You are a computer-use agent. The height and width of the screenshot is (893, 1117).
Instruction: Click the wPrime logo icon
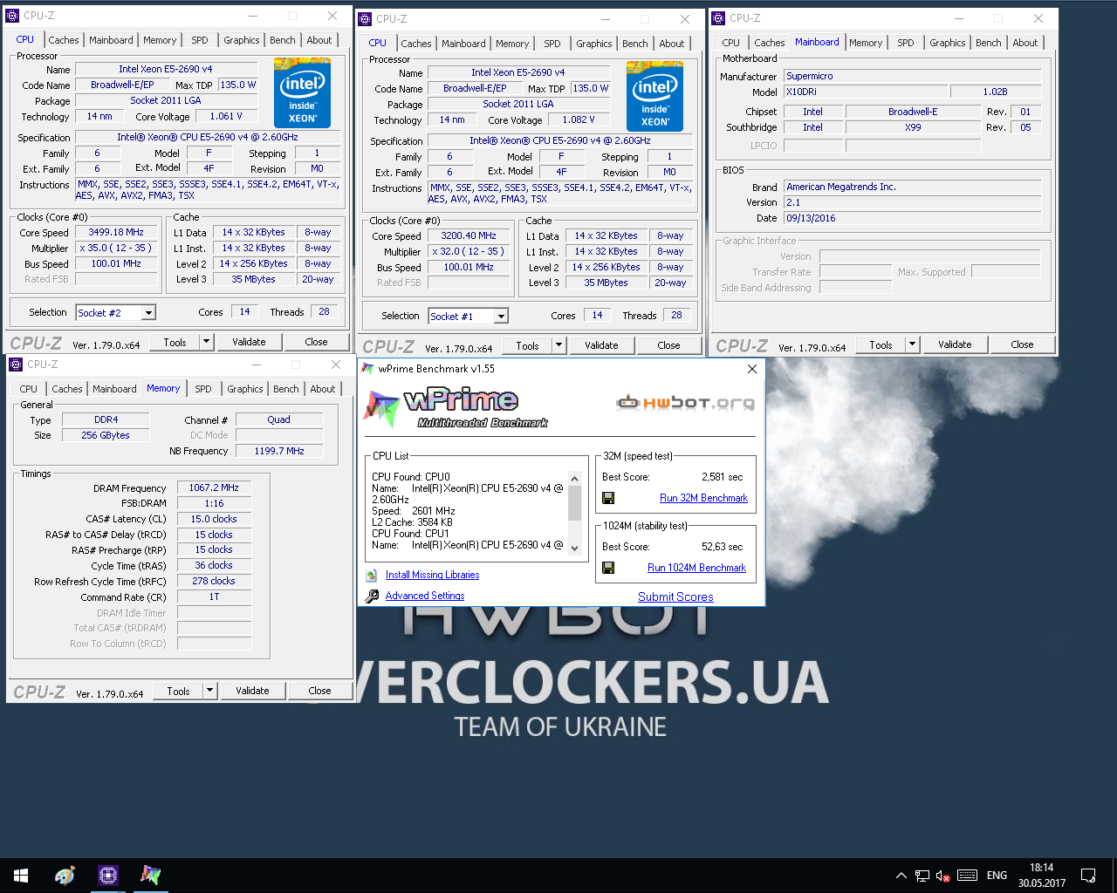click(381, 408)
